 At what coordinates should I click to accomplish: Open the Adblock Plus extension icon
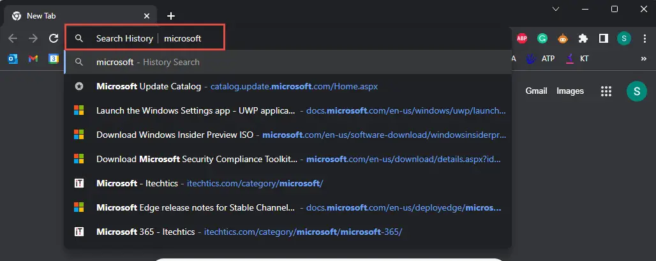pyautogui.click(x=522, y=38)
